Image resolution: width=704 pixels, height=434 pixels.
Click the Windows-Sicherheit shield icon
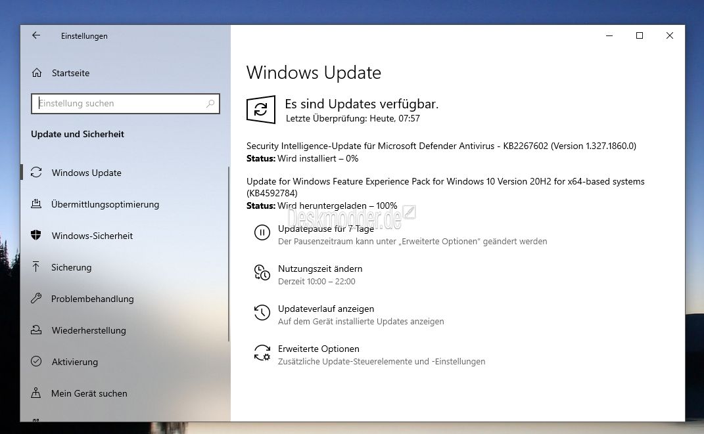click(36, 235)
